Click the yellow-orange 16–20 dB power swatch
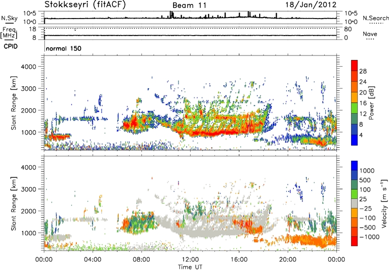Viewport: 389px width, 270px height. (x=354, y=97)
